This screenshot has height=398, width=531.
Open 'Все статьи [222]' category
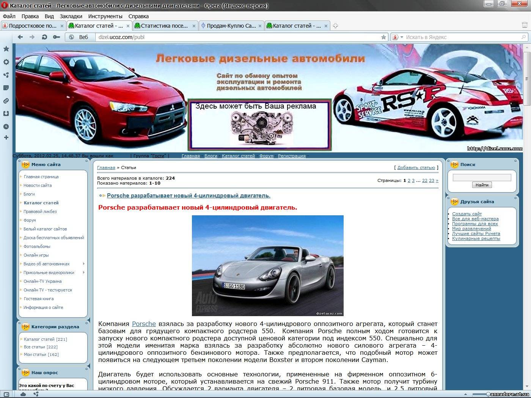41,347
